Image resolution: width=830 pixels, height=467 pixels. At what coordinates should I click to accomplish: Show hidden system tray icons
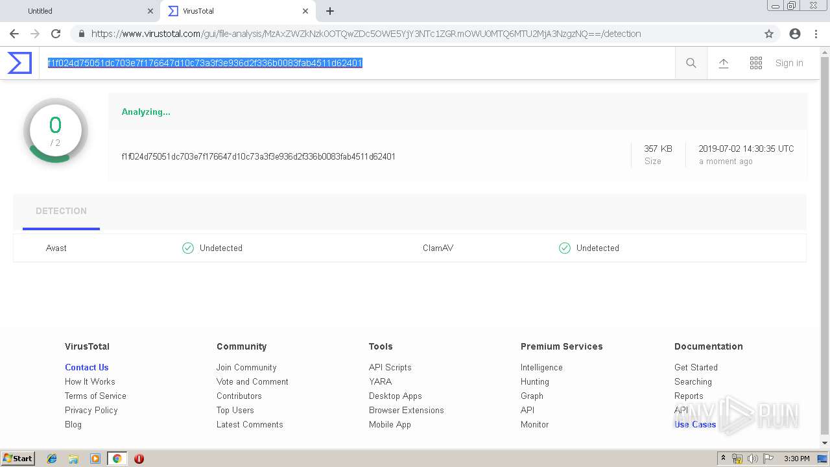pyautogui.click(x=723, y=458)
